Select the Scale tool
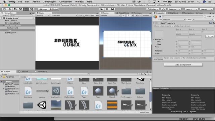The width and height of the screenshot is (215, 121). pyautogui.click(x=20, y=9)
